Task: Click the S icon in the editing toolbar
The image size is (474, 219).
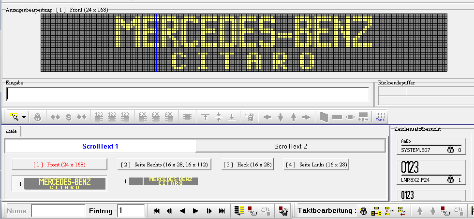Action: click(x=69, y=117)
